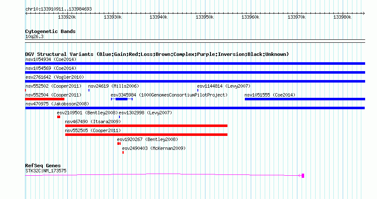Open the nsv1051555 (Coe2014) label
Screen dimensions: 377x199
pyautogui.click(x=270, y=95)
